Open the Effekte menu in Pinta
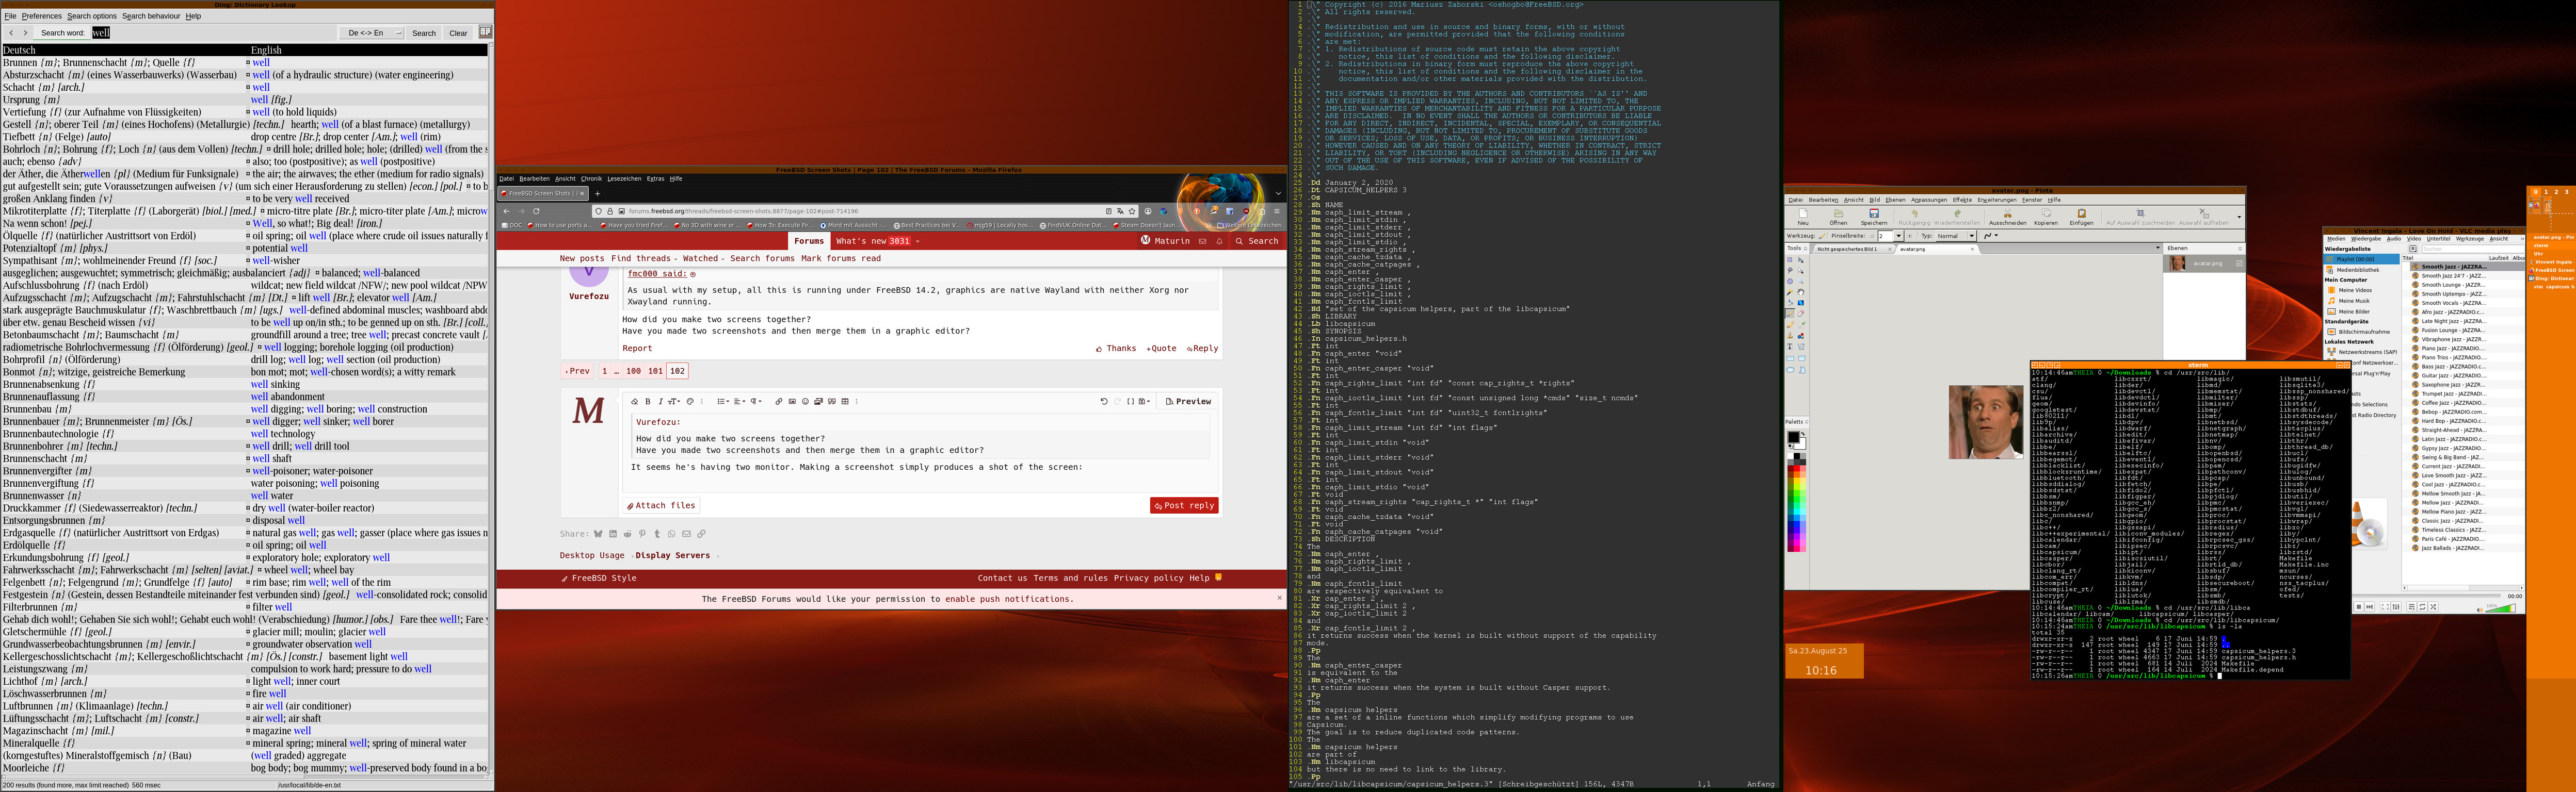The image size is (2576, 792). click(x=1962, y=200)
